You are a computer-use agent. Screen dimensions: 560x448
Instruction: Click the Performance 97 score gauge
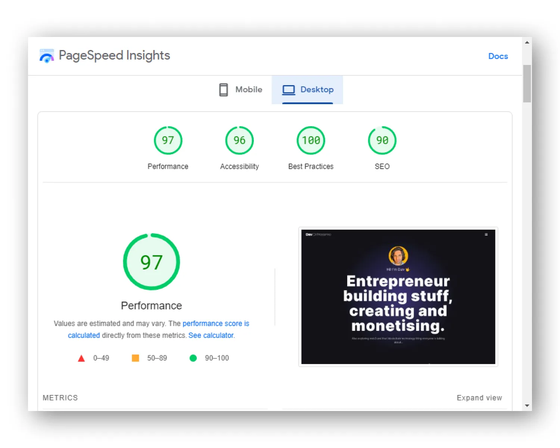click(x=168, y=140)
